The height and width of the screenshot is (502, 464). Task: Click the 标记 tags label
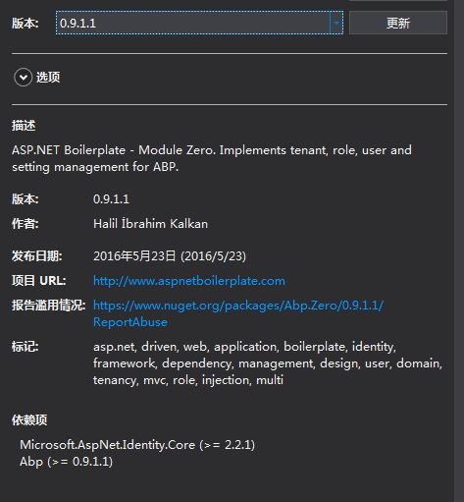(26, 347)
